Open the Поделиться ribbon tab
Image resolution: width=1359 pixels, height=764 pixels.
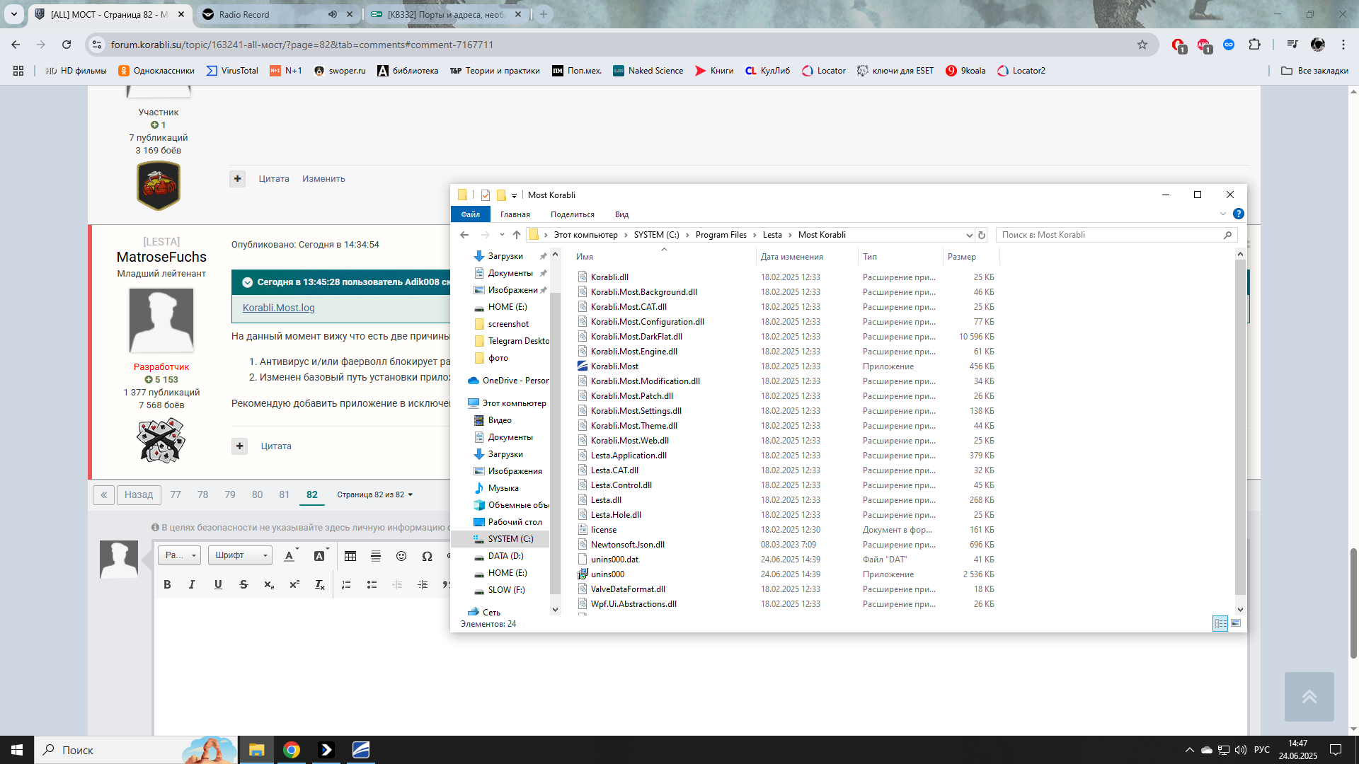[573, 214]
